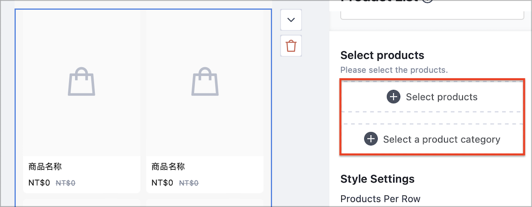The image size is (532, 207).
Task: Click the down chevron to move block
Action: [x=291, y=20]
